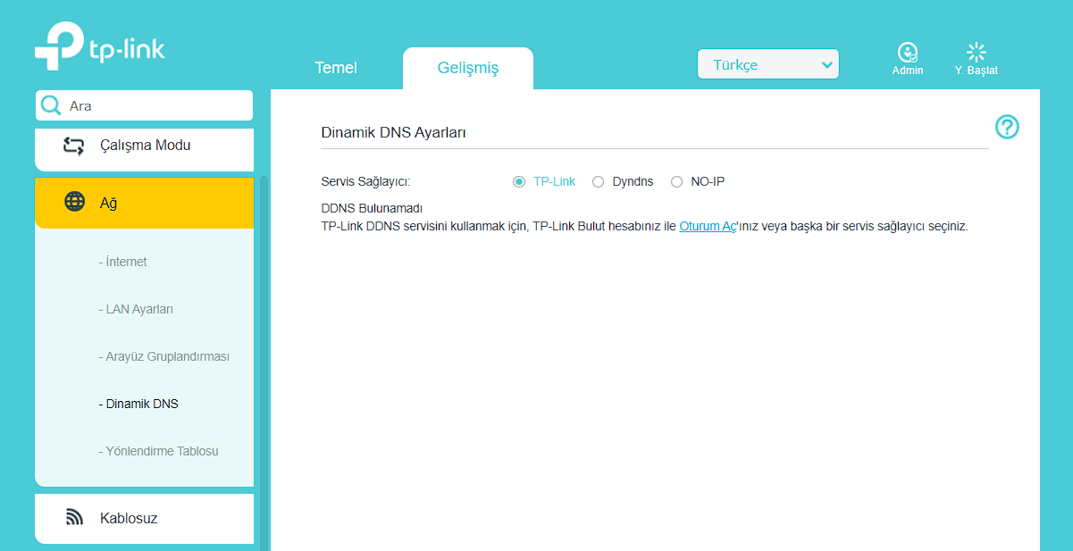Open Yönlendirme Tablosu submenu item
This screenshot has height=551, width=1073.
(159, 451)
